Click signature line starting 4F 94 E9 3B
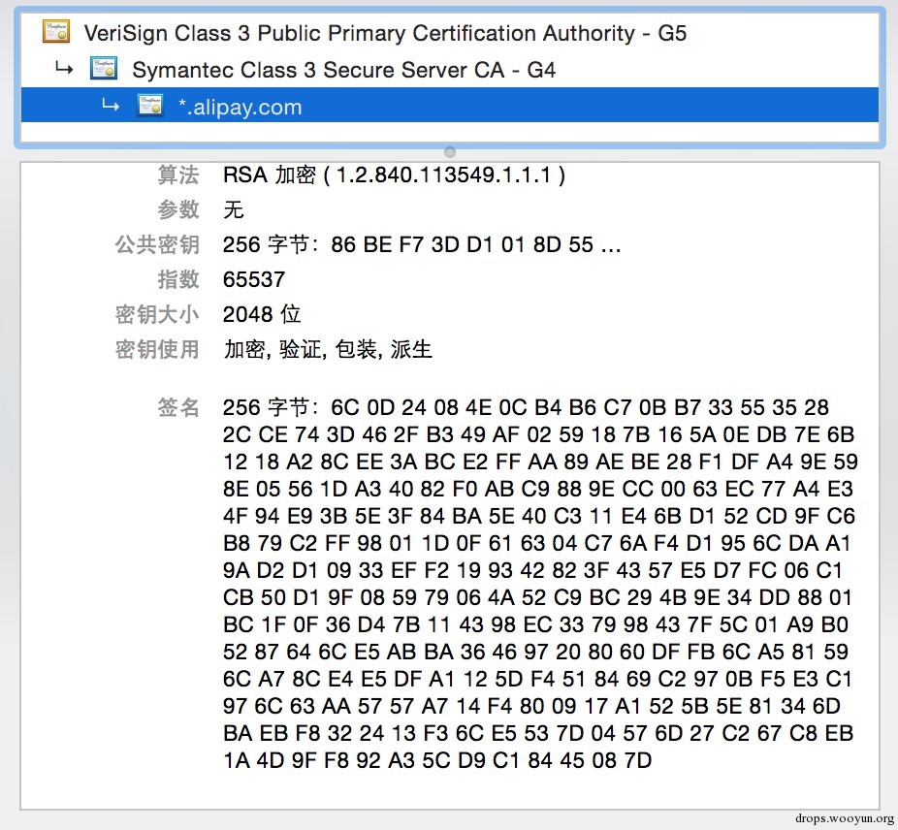 tap(539, 516)
